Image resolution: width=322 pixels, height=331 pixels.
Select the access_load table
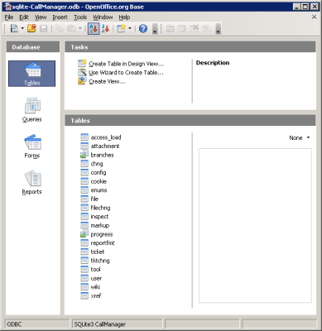[106, 137]
